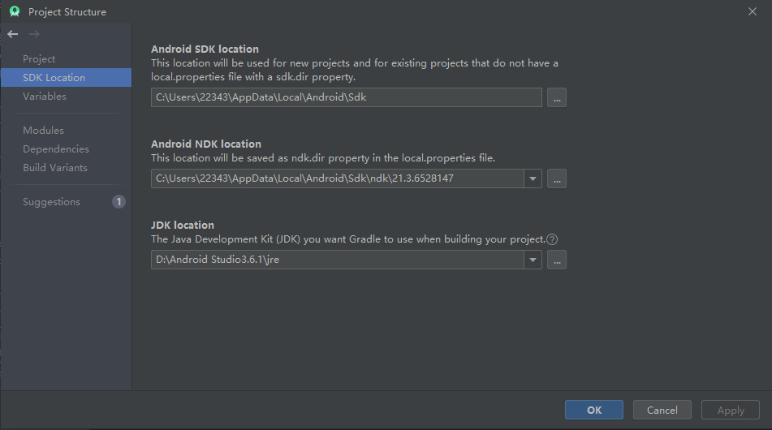Click the Apply button

click(x=731, y=410)
